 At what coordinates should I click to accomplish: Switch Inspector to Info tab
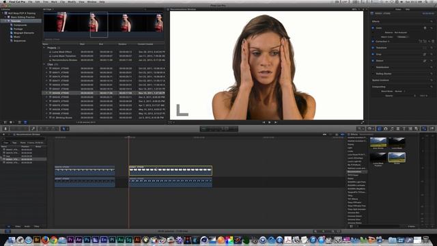pyautogui.click(x=408, y=9)
